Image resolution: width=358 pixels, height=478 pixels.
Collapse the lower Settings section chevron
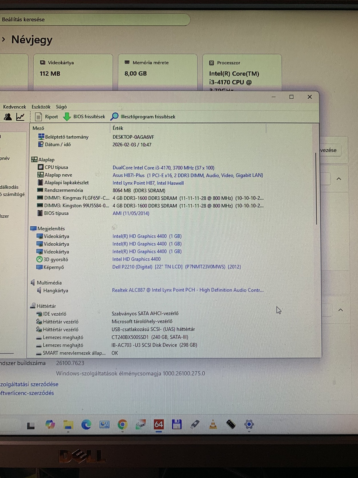tap(341, 310)
